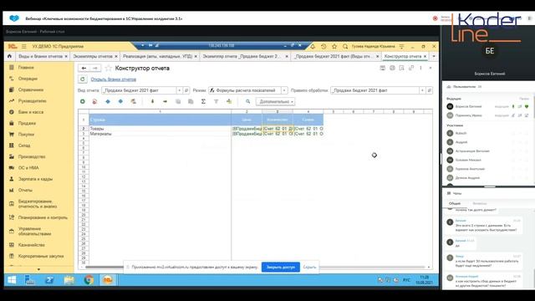
Task: Select the Общий chat tab
Action: 455,203
